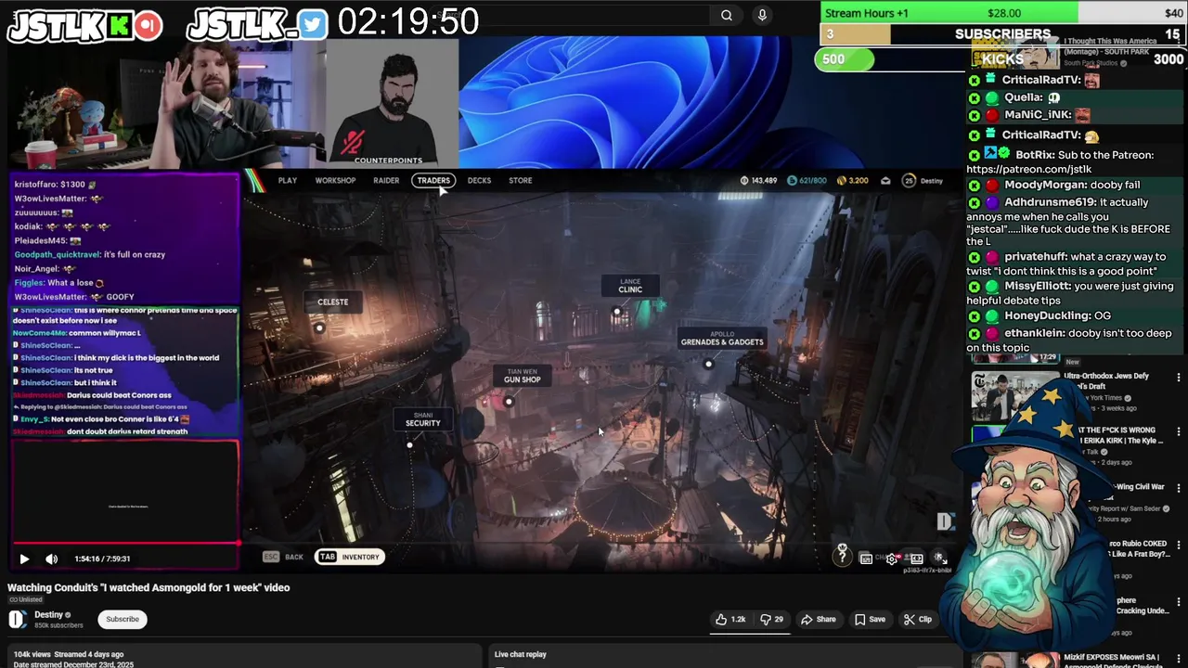Click the 104k views description box
Viewport: 1188px width, 668px height.
click(243, 656)
